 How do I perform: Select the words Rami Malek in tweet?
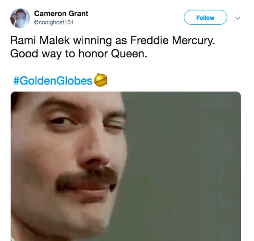pos(40,40)
